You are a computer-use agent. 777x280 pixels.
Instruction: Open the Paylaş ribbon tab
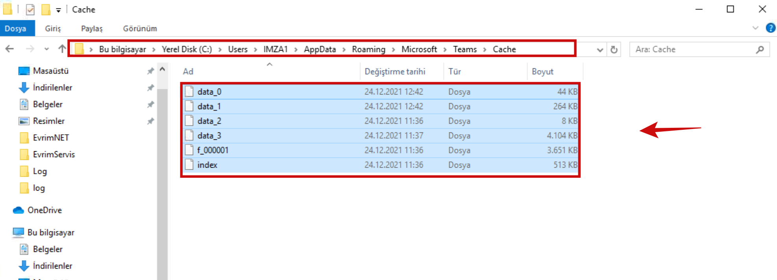pos(92,29)
